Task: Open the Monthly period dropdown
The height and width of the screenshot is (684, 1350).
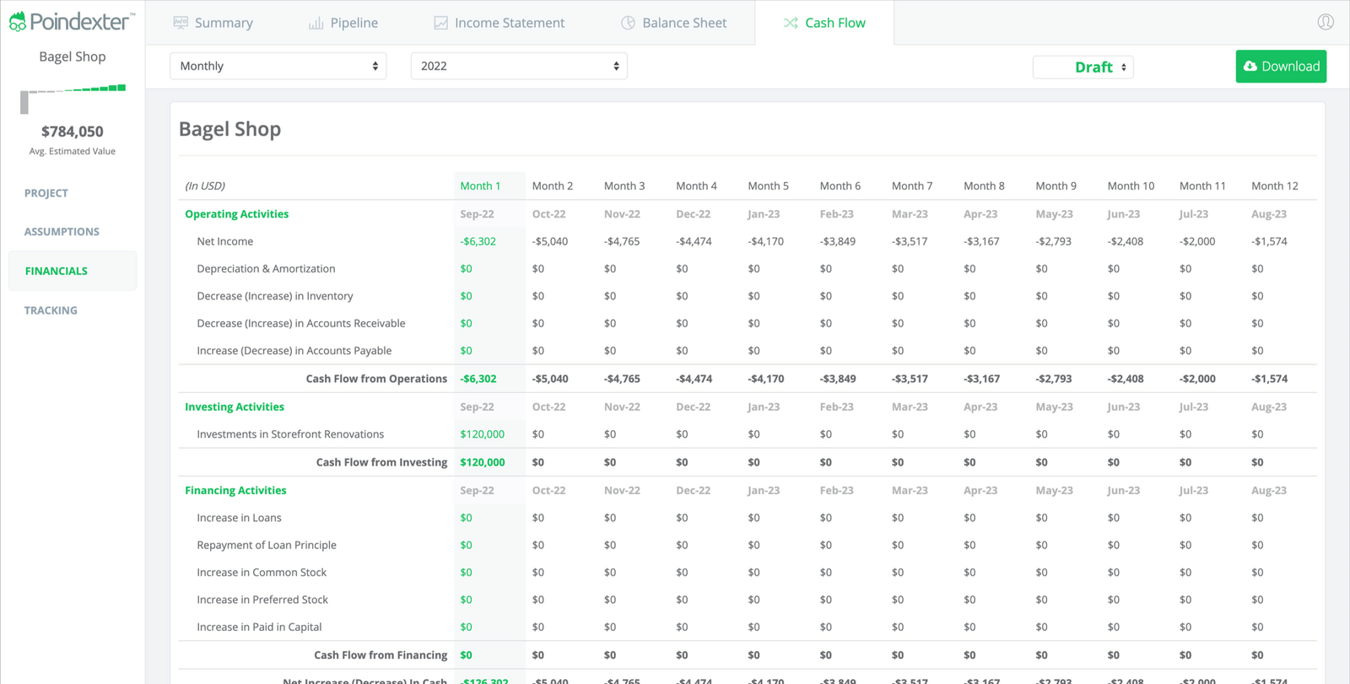Action: tap(278, 66)
